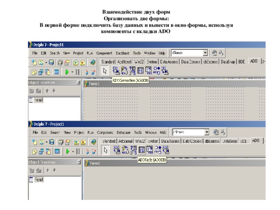The width and height of the screenshot is (280, 210).
Task: Expand Open file dropdown arrow in lower window
Action: point(47,142)
